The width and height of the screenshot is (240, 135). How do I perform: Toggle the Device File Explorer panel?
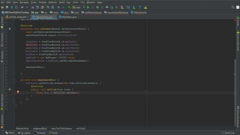(238, 117)
